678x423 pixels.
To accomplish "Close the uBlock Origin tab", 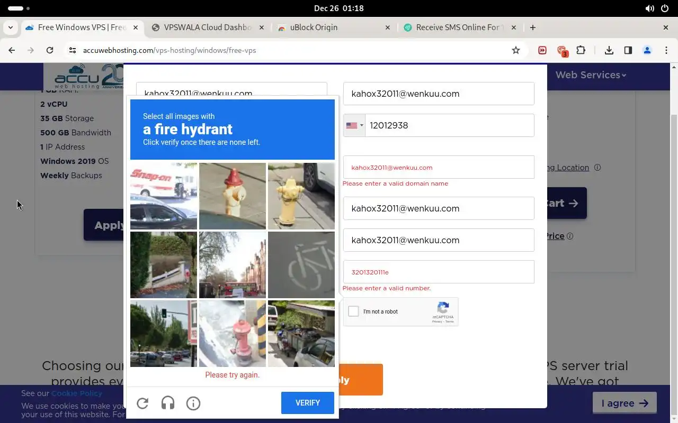I will tap(388, 27).
